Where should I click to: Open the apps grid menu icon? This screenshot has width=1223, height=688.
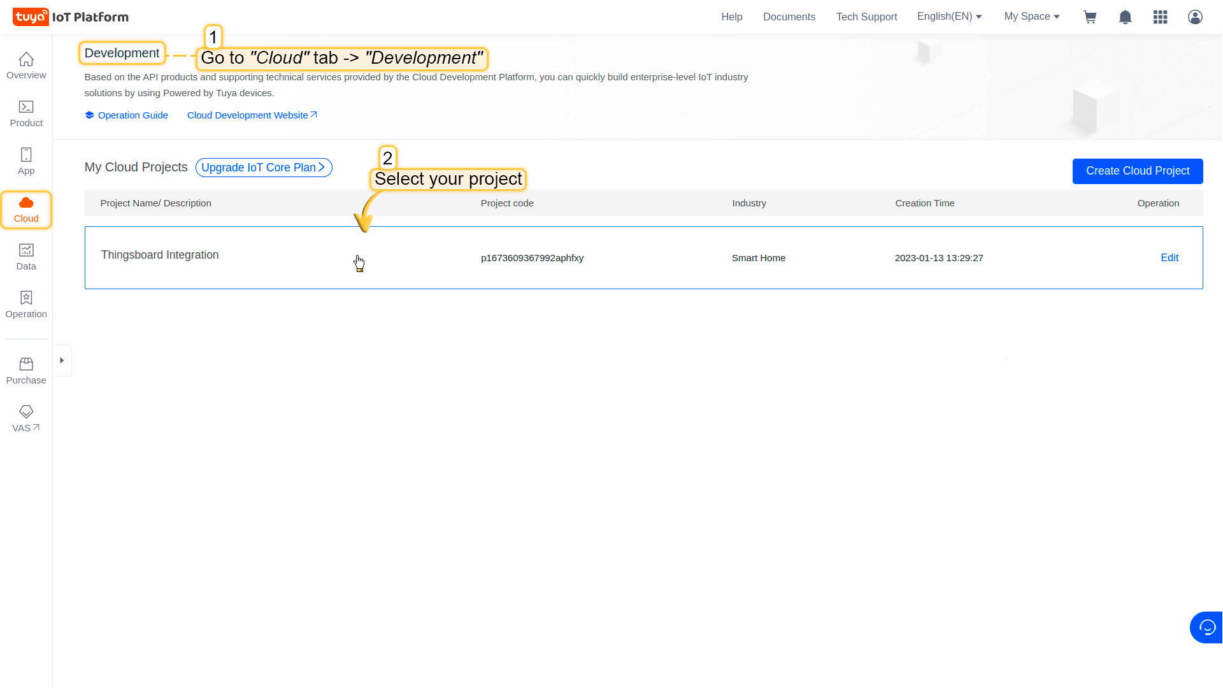click(x=1160, y=17)
